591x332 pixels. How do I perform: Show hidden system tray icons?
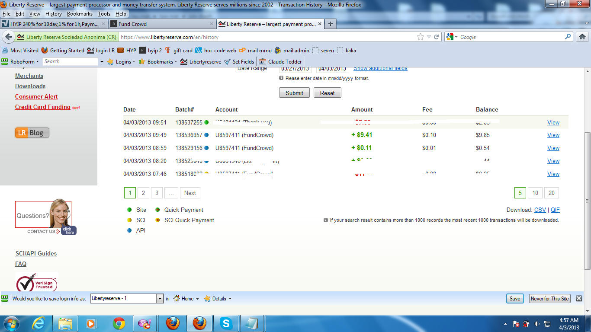(x=506, y=323)
